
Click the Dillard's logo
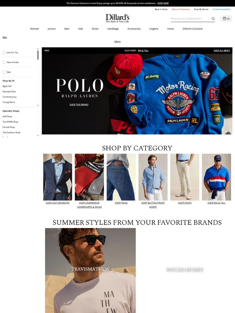[x=118, y=18]
